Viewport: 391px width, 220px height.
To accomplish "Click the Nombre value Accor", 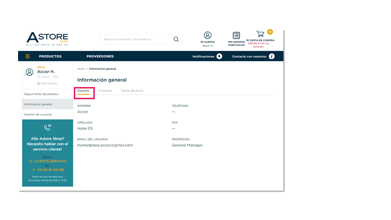I will [x=83, y=112].
